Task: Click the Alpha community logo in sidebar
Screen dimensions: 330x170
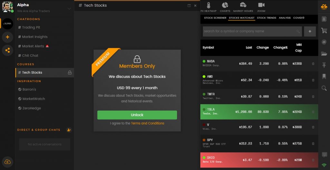Action: click(x=8, y=23)
